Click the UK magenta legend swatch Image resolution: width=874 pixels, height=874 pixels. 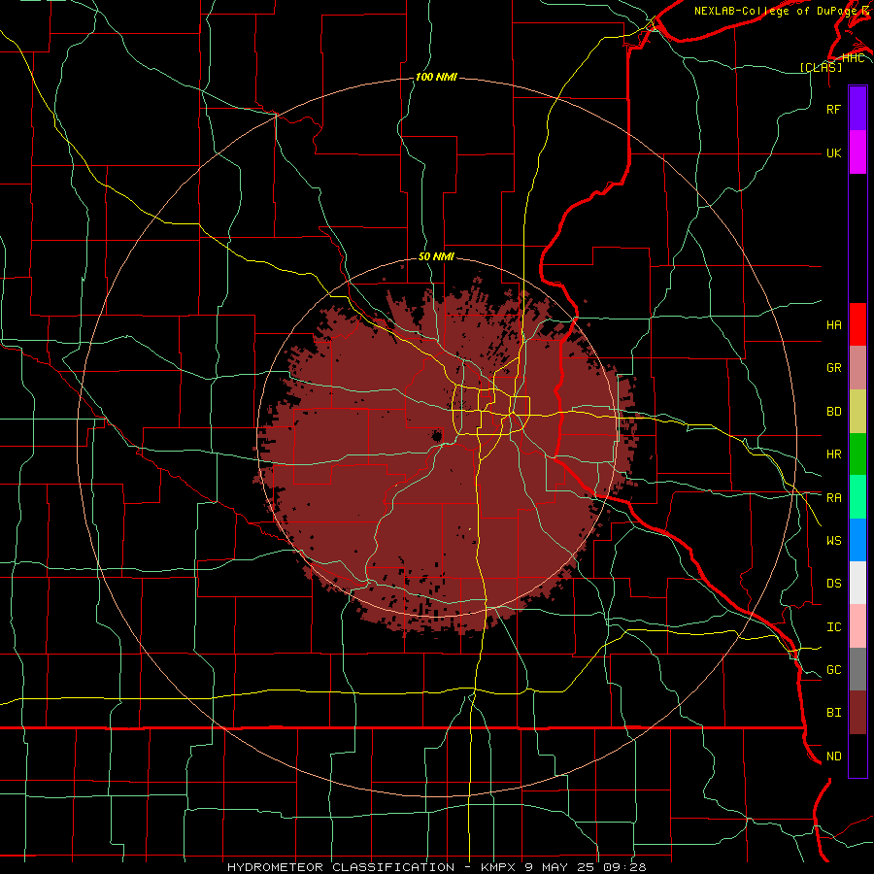857,152
